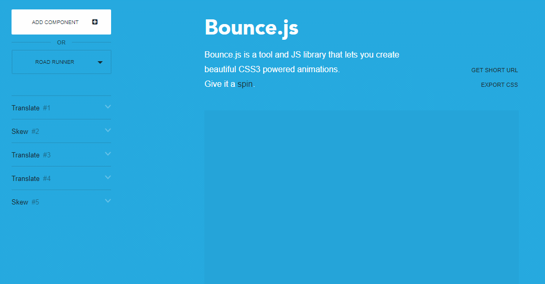The image size is (545, 284).
Task: Click the Add Component button label
Action: 55,22
